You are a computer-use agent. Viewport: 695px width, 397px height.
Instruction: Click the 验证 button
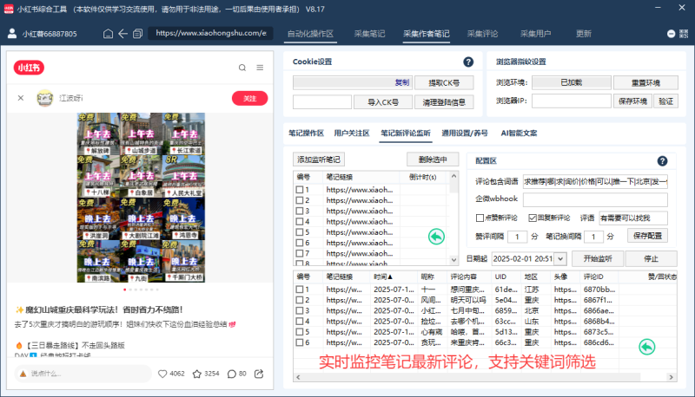coord(665,101)
